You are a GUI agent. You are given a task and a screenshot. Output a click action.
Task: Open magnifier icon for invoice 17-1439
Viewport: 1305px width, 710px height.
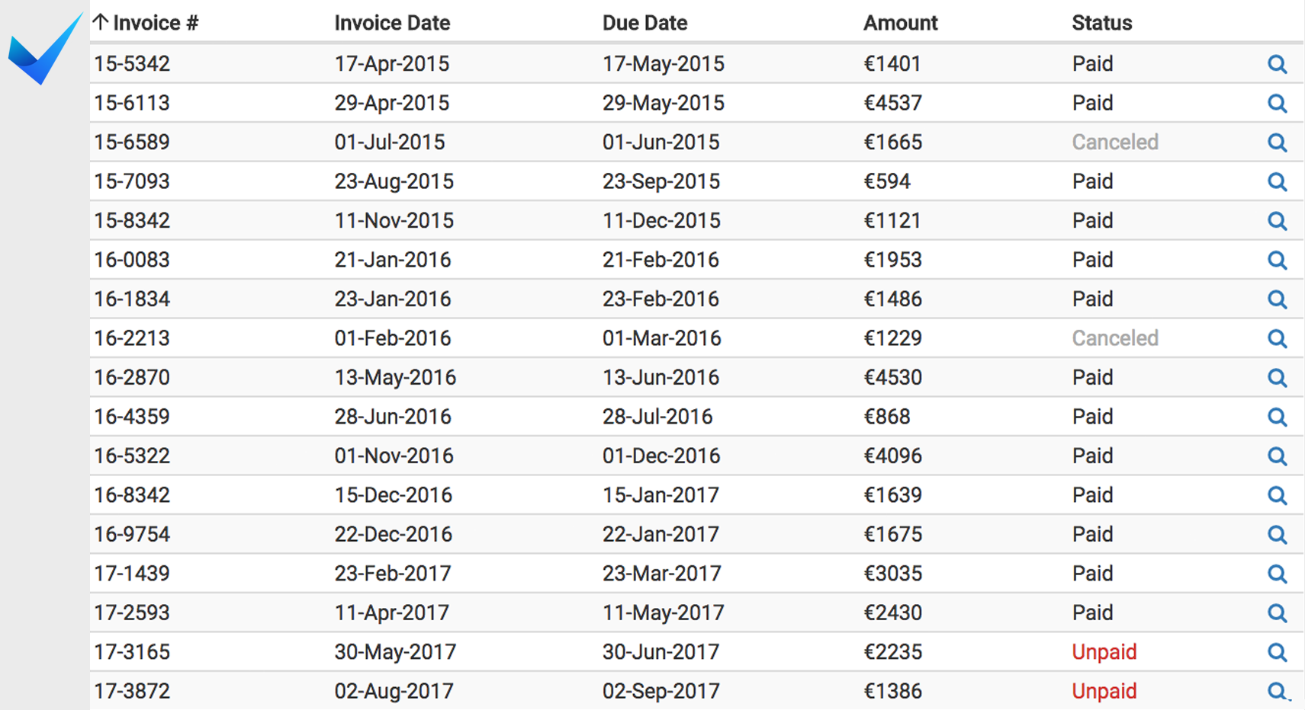click(1278, 574)
